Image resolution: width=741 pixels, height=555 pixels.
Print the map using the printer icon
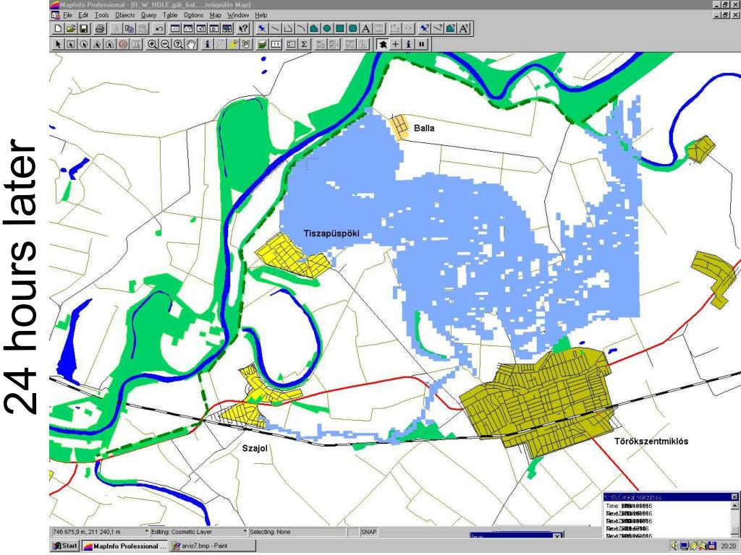click(x=100, y=29)
